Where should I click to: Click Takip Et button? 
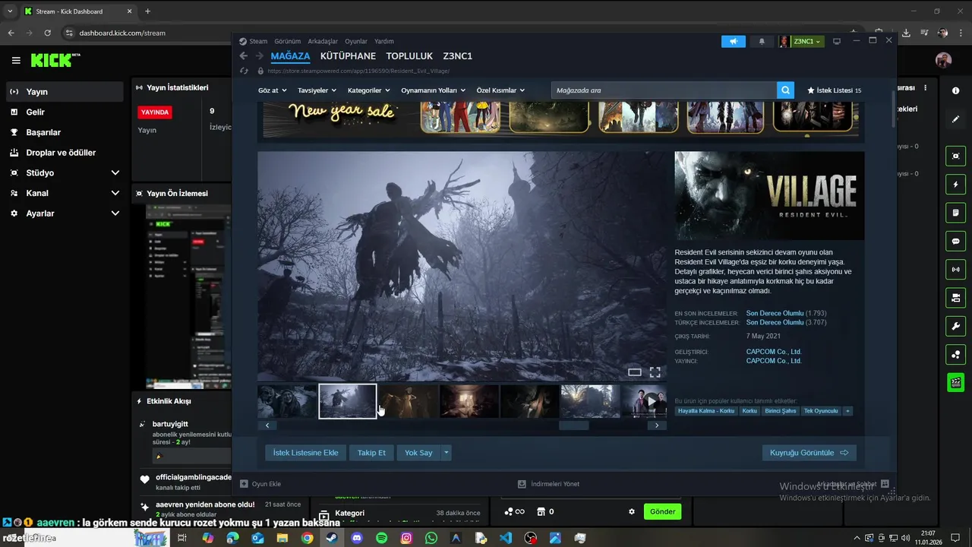[371, 453]
